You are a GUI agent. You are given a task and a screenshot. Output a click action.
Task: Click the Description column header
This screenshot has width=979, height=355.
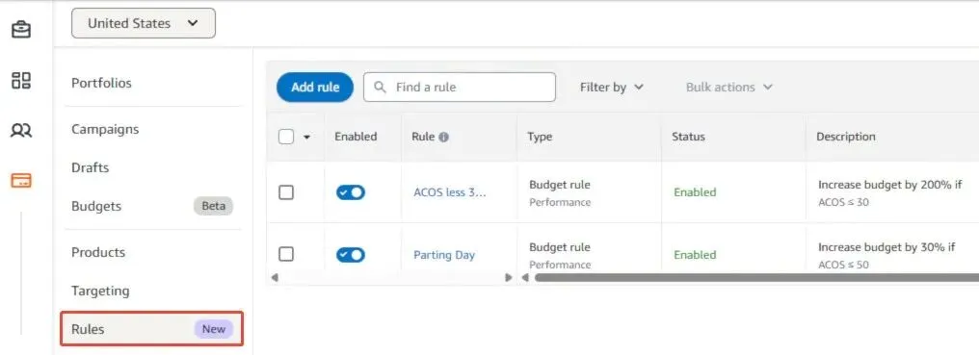click(845, 137)
